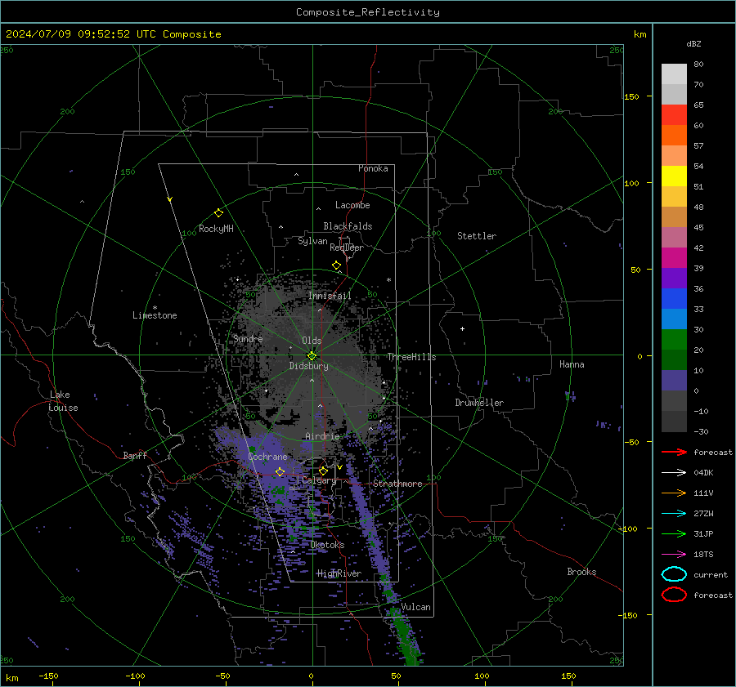Viewport: 736px width, 687px height.
Task: Click the HighRiver town label
Action: [x=339, y=573]
